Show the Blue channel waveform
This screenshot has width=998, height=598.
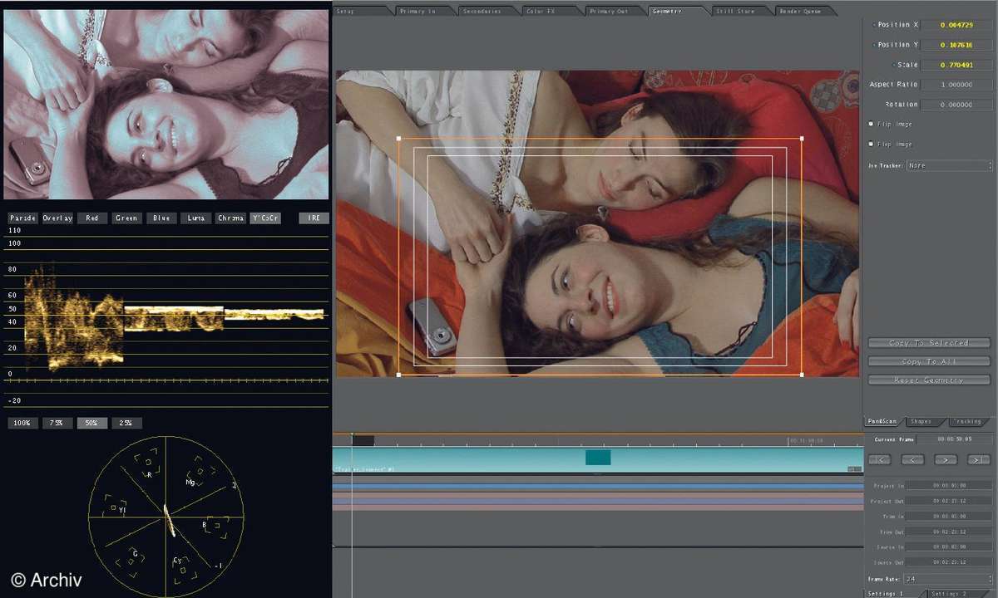click(161, 218)
